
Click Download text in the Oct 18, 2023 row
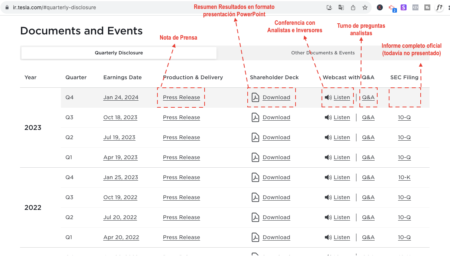pyautogui.click(x=276, y=117)
